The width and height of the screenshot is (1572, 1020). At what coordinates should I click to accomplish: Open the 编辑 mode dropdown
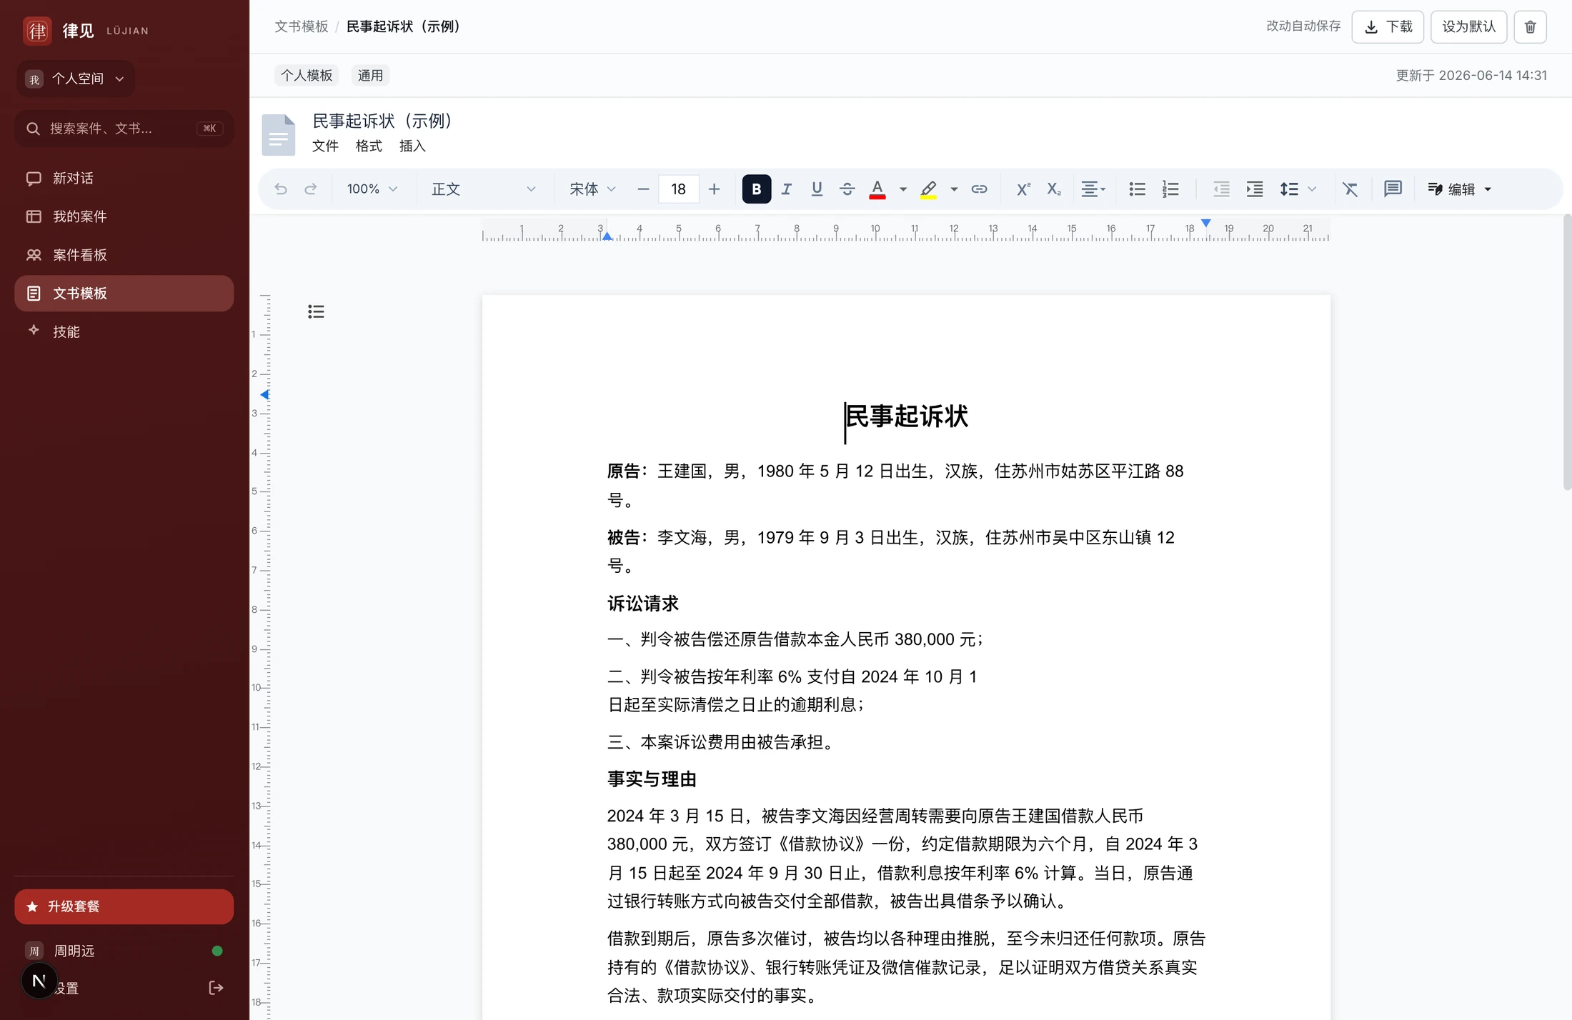point(1459,189)
